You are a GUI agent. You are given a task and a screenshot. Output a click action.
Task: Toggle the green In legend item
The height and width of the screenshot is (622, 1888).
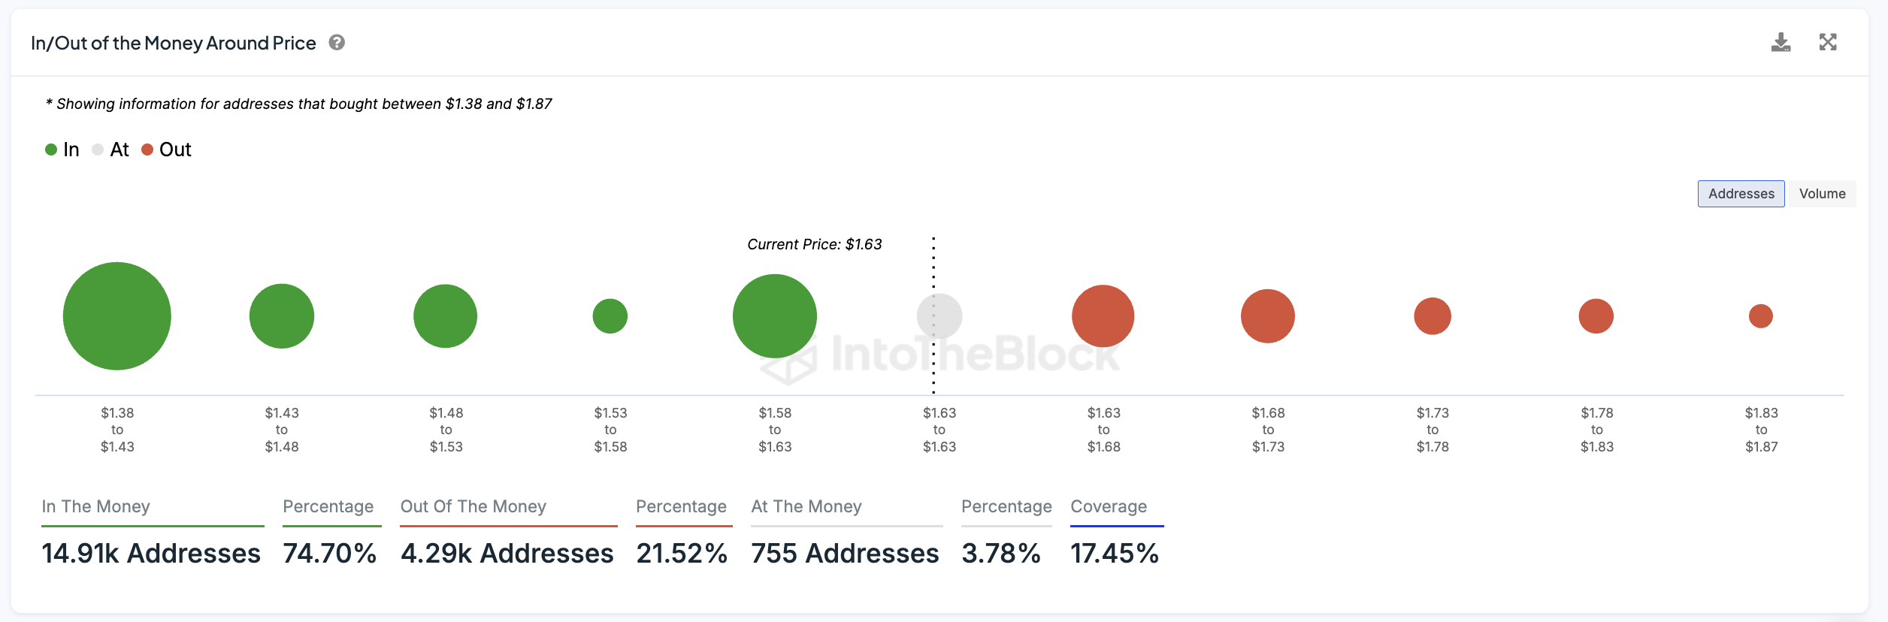point(62,149)
